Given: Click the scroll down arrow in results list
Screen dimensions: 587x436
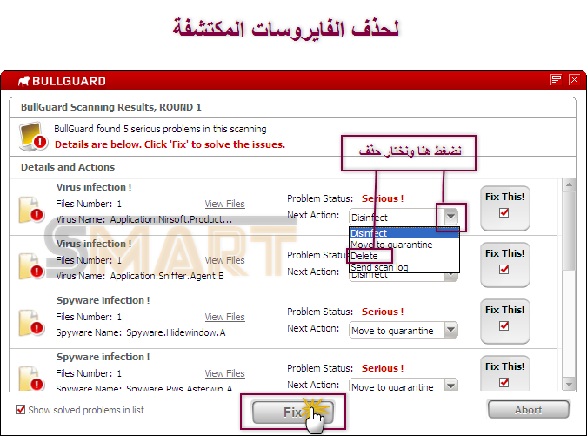Looking at the screenshot, I should tap(569, 384).
